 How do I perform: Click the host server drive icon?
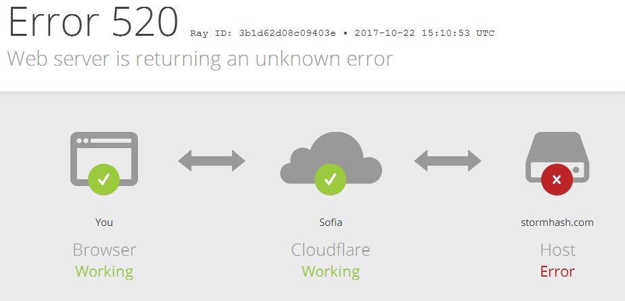(x=557, y=158)
